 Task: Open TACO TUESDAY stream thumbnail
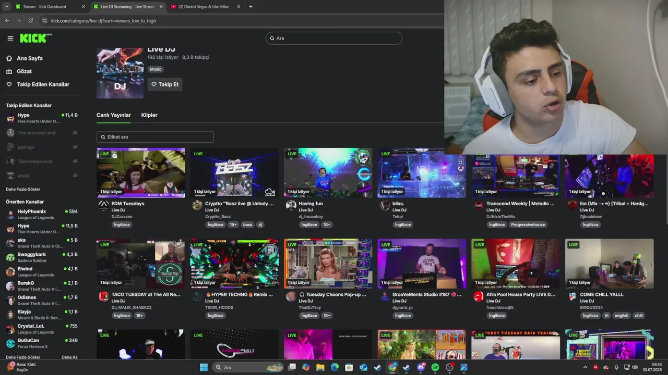tap(140, 264)
